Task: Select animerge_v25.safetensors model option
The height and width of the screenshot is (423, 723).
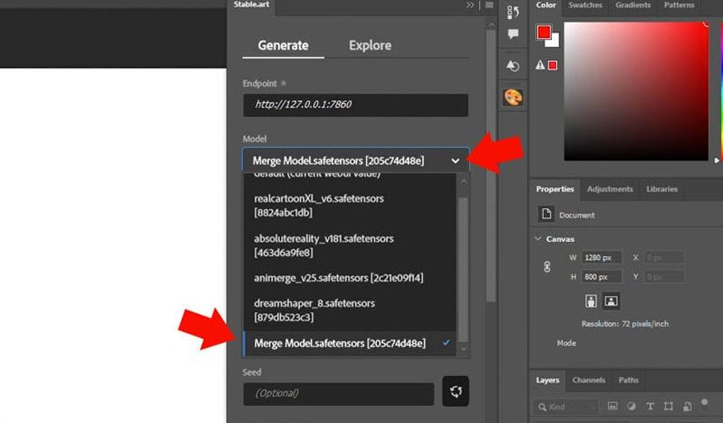Action: pyautogui.click(x=350, y=278)
